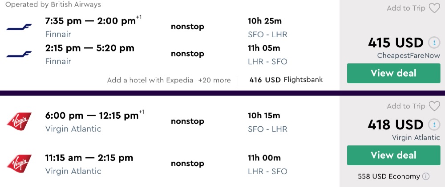445x187 pixels.
Task: Open info icon next to 415 USD
Action: click(433, 43)
